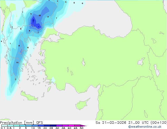Click legend swatch between 20 and 25

[47, 126]
